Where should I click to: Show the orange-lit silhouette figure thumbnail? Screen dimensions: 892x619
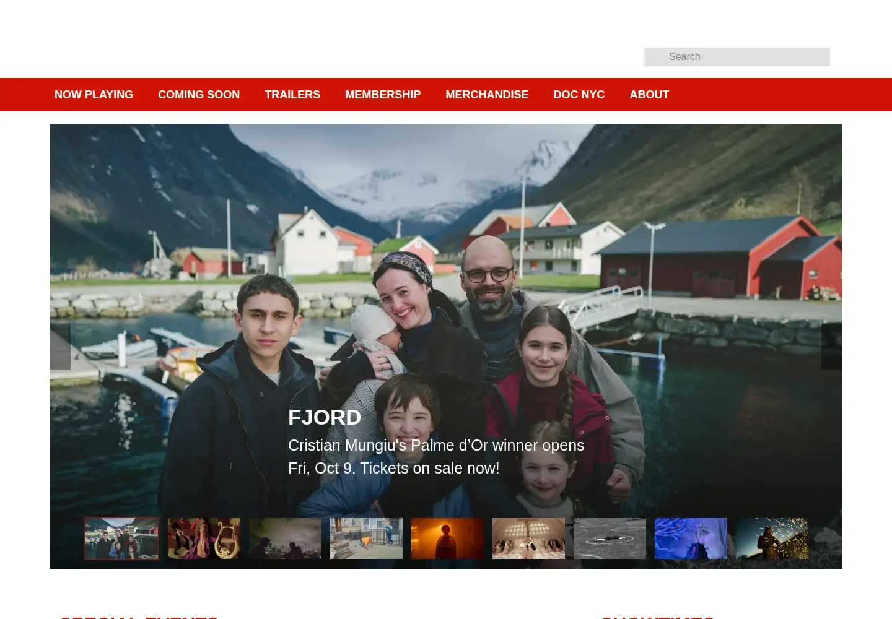(x=447, y=539)
